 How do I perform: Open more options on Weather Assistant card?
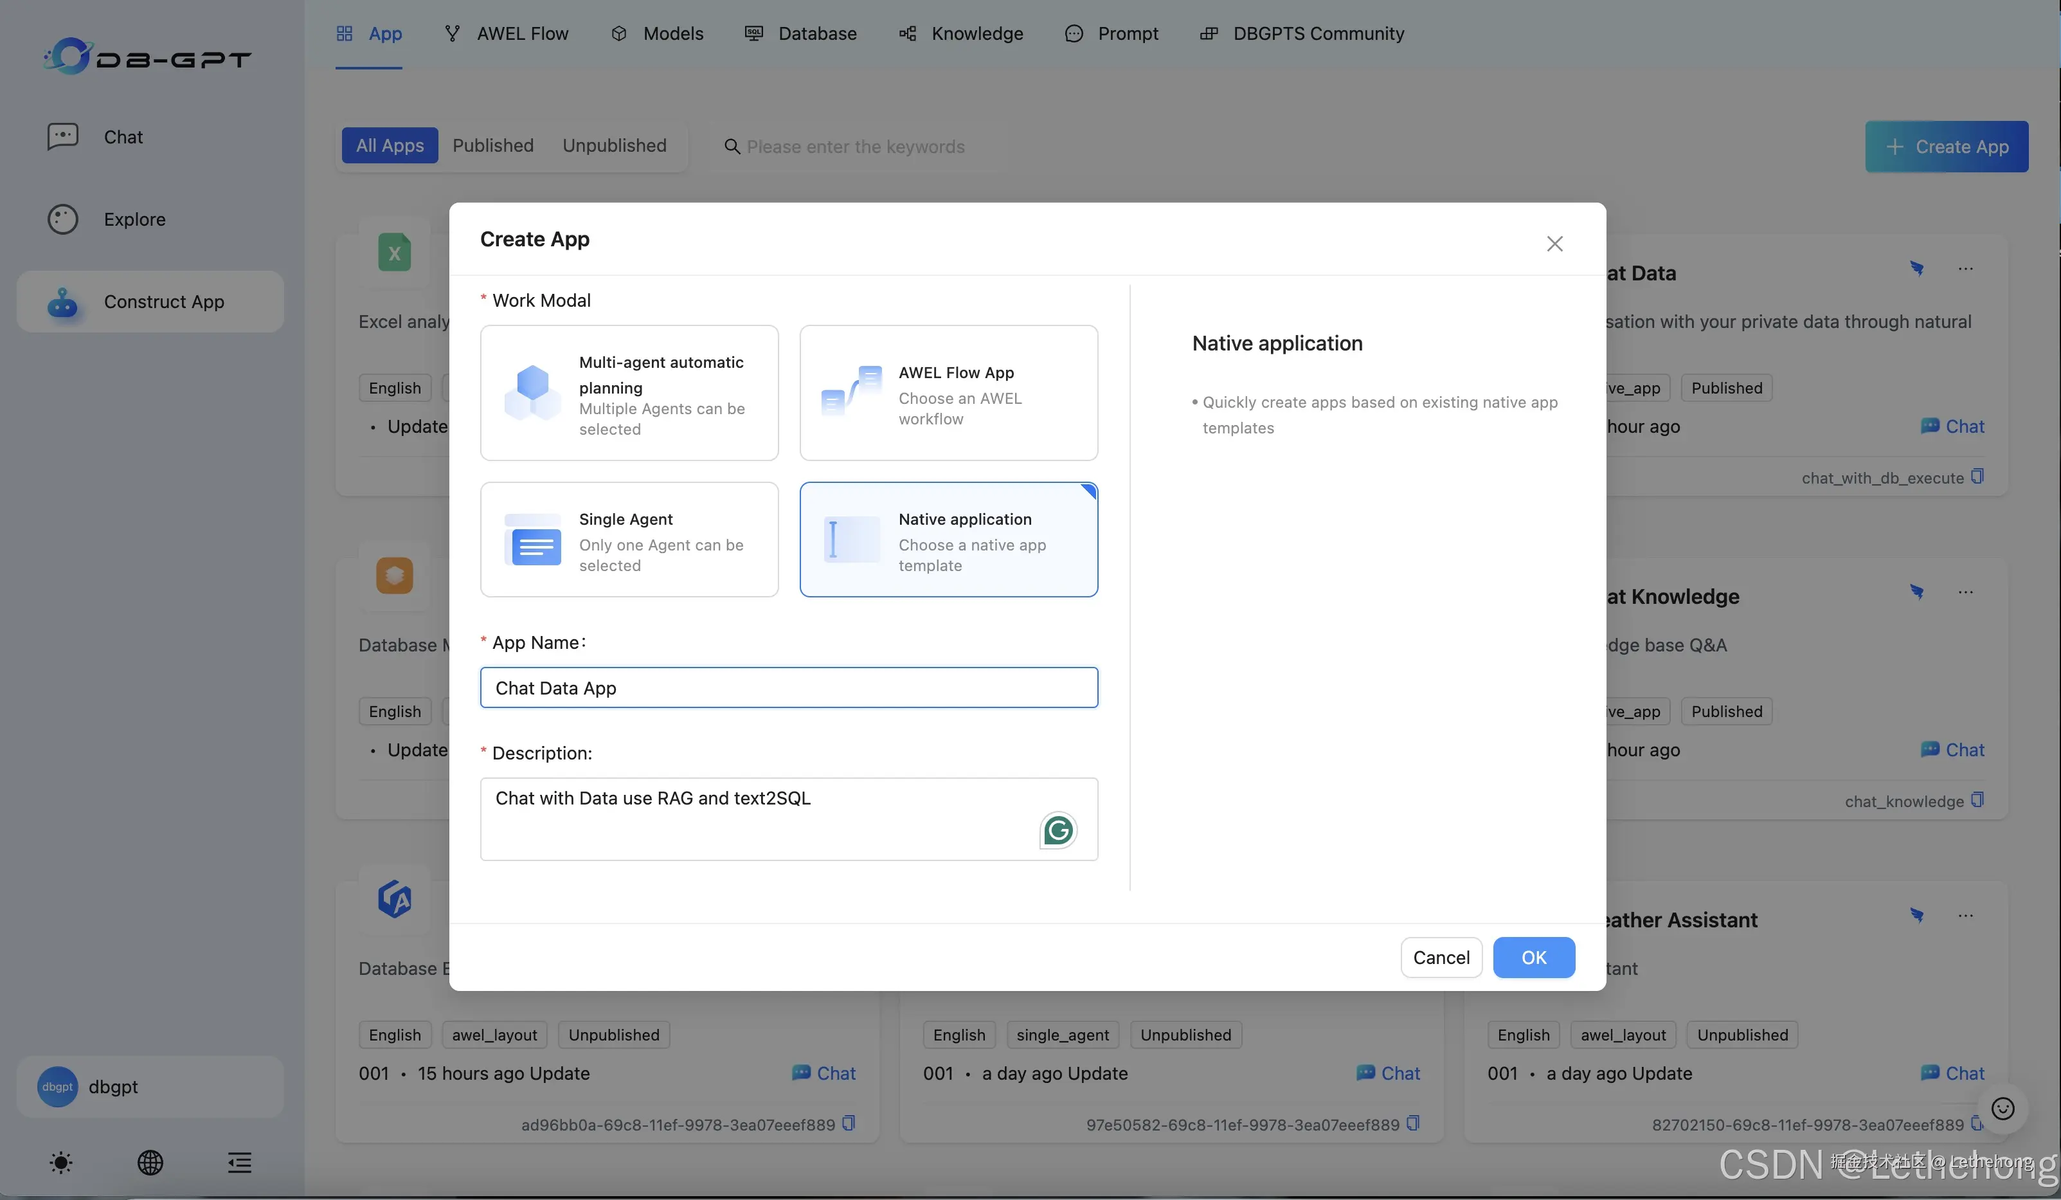click(x=1965, y=915)
